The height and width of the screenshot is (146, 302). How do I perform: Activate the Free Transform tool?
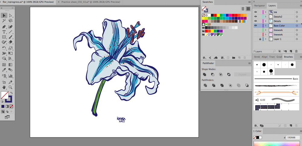coord(11,53)
